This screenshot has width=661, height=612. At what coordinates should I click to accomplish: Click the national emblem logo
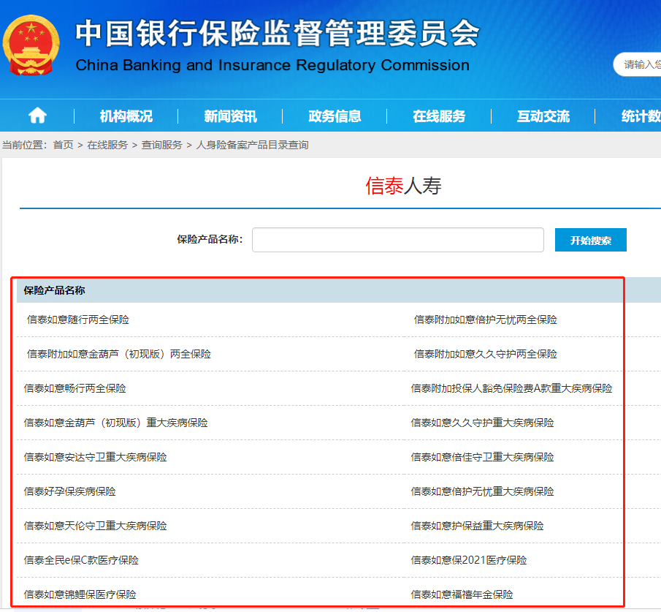tap(31, 45)
